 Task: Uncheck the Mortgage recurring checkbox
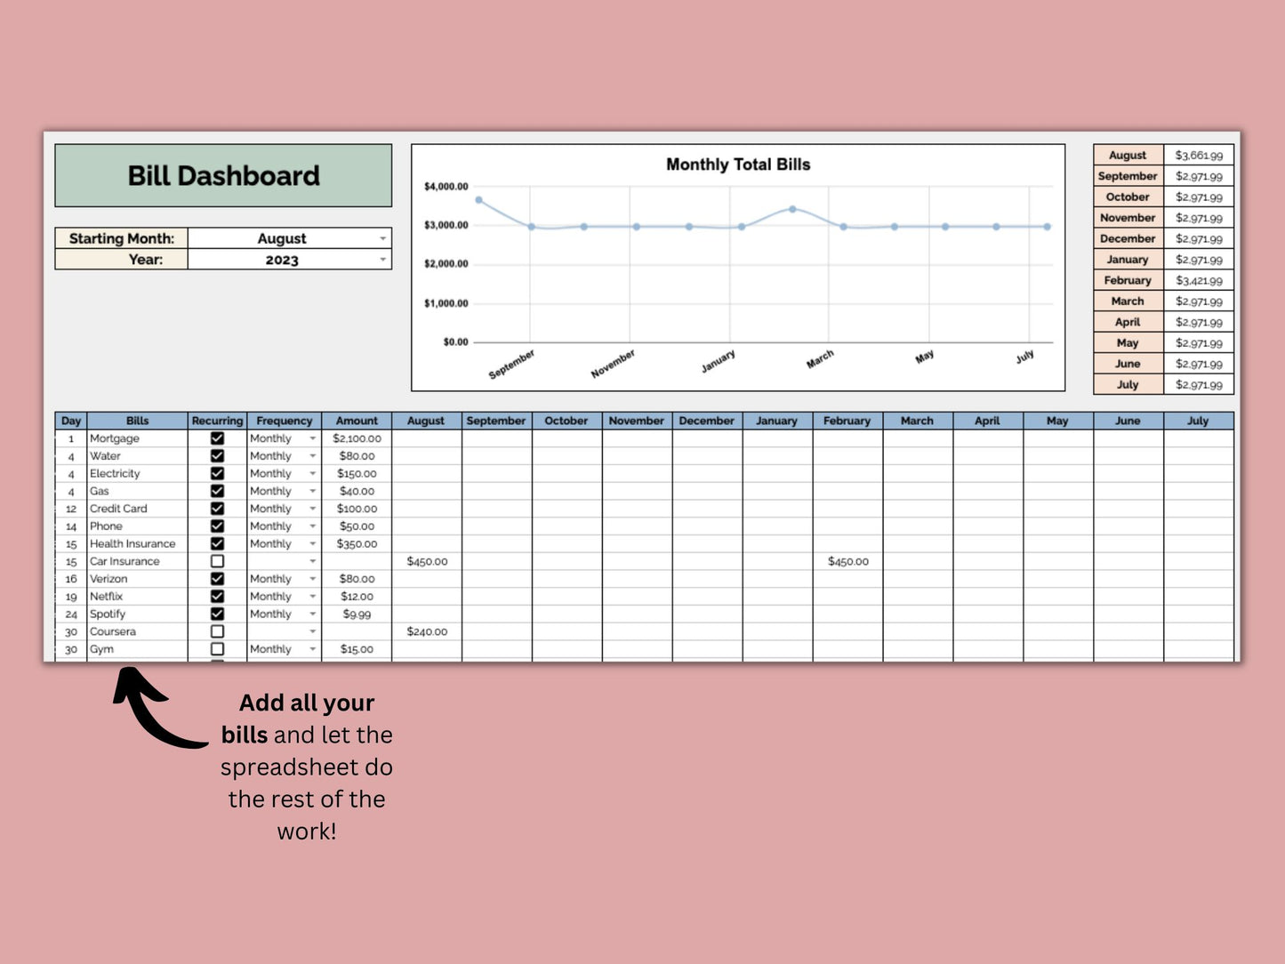coord(217,438)
